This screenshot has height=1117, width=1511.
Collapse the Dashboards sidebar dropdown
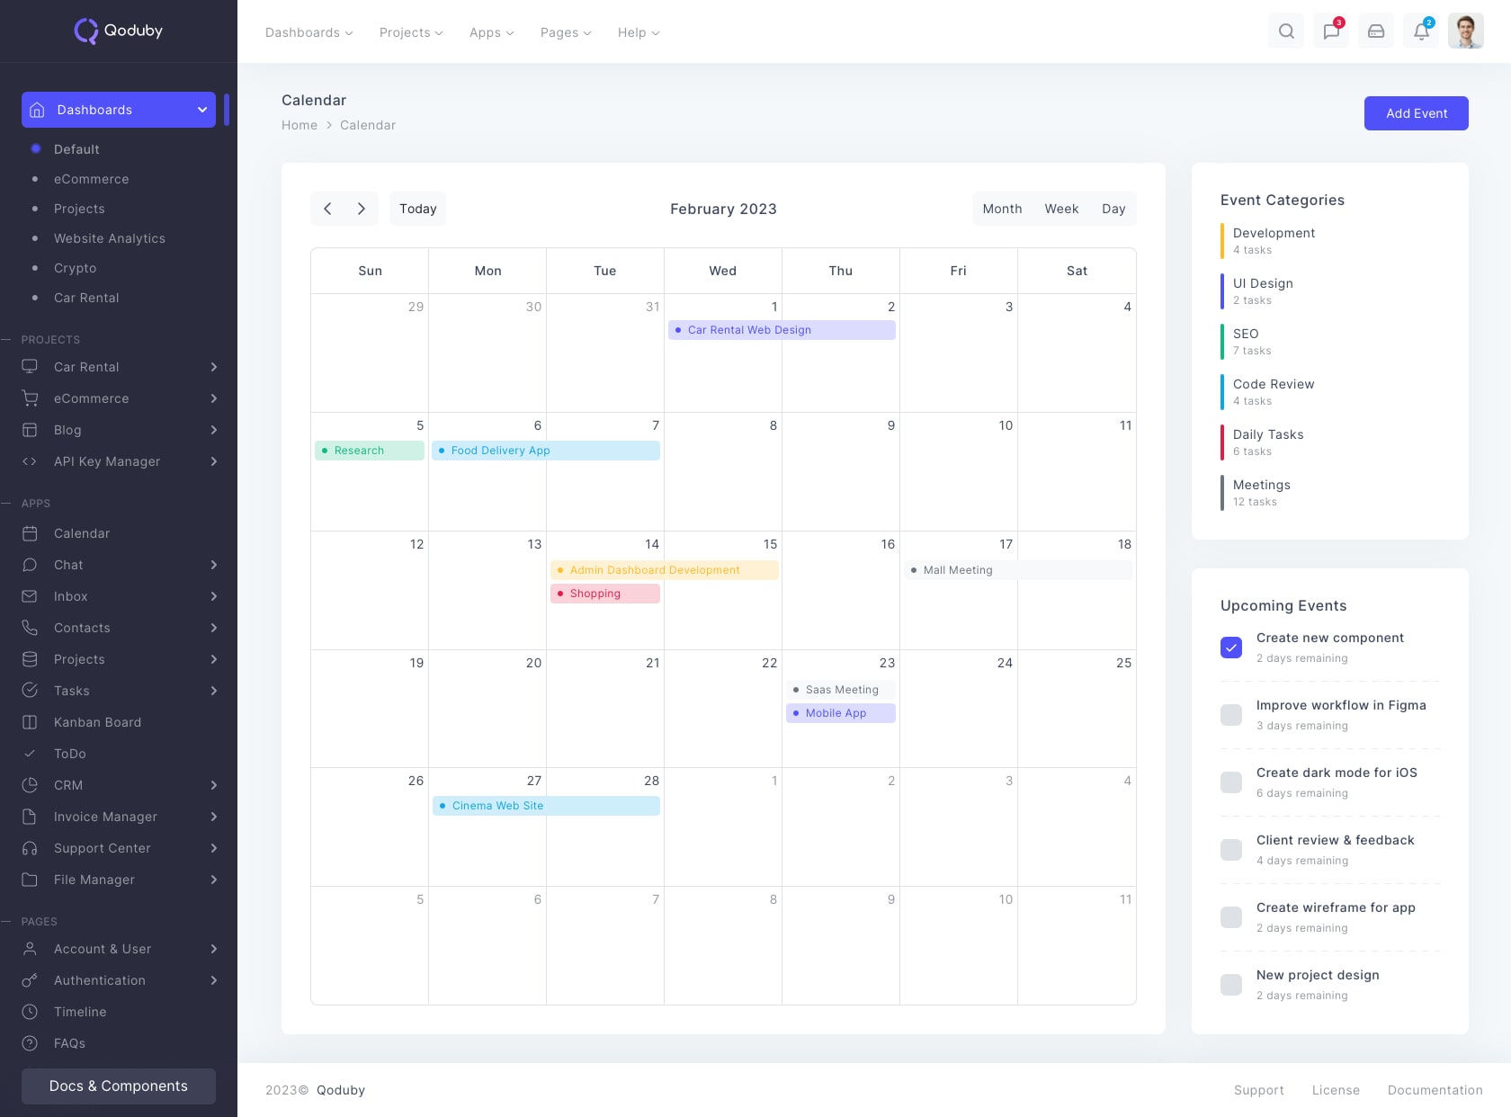(202, 110)
